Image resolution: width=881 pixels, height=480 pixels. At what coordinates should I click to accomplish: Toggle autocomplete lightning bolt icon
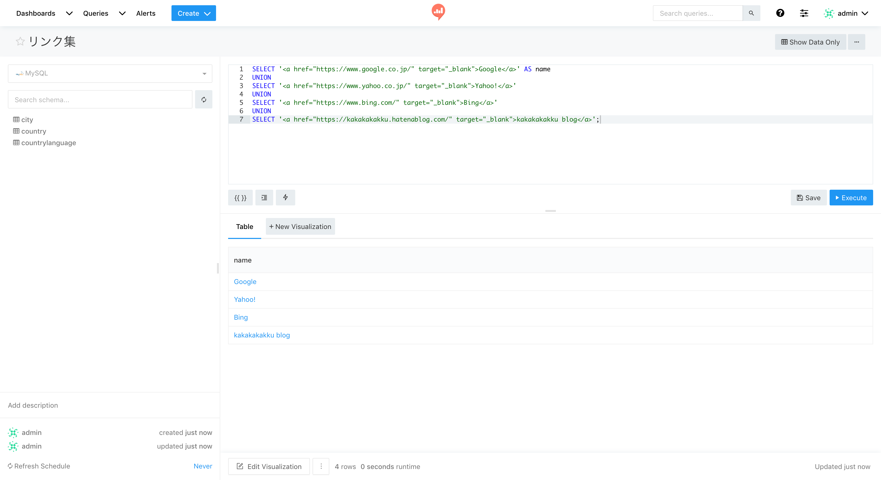tap(285, 198)
